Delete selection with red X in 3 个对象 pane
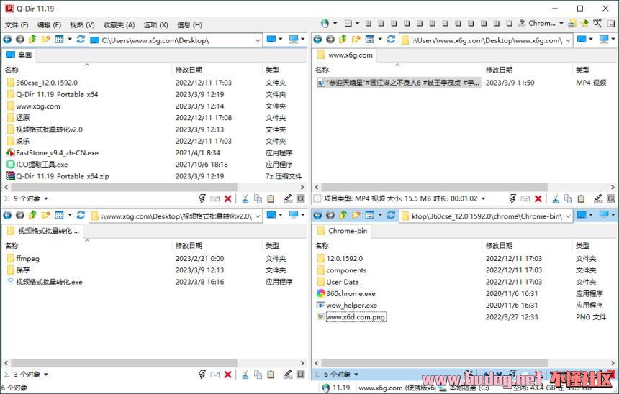 click(x=227, y=375)
